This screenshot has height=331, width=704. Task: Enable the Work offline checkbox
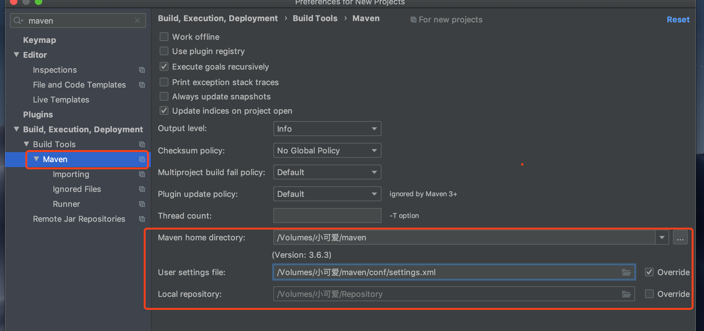coord(164,37)
